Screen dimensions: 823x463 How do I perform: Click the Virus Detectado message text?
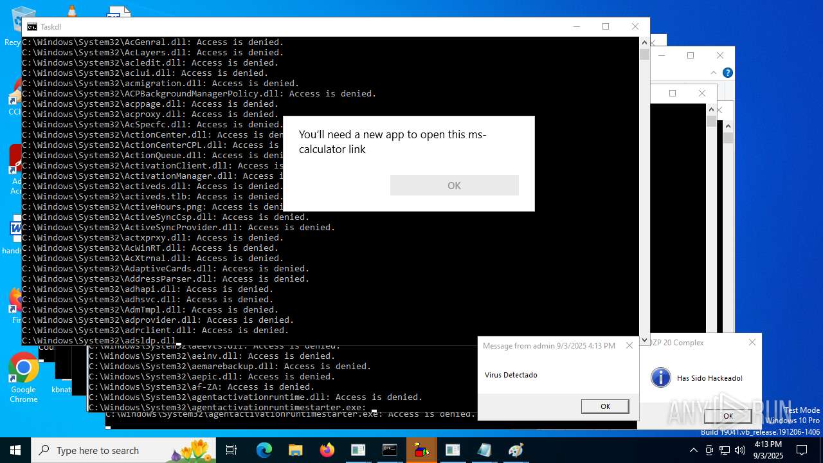(x=511, y=375)
